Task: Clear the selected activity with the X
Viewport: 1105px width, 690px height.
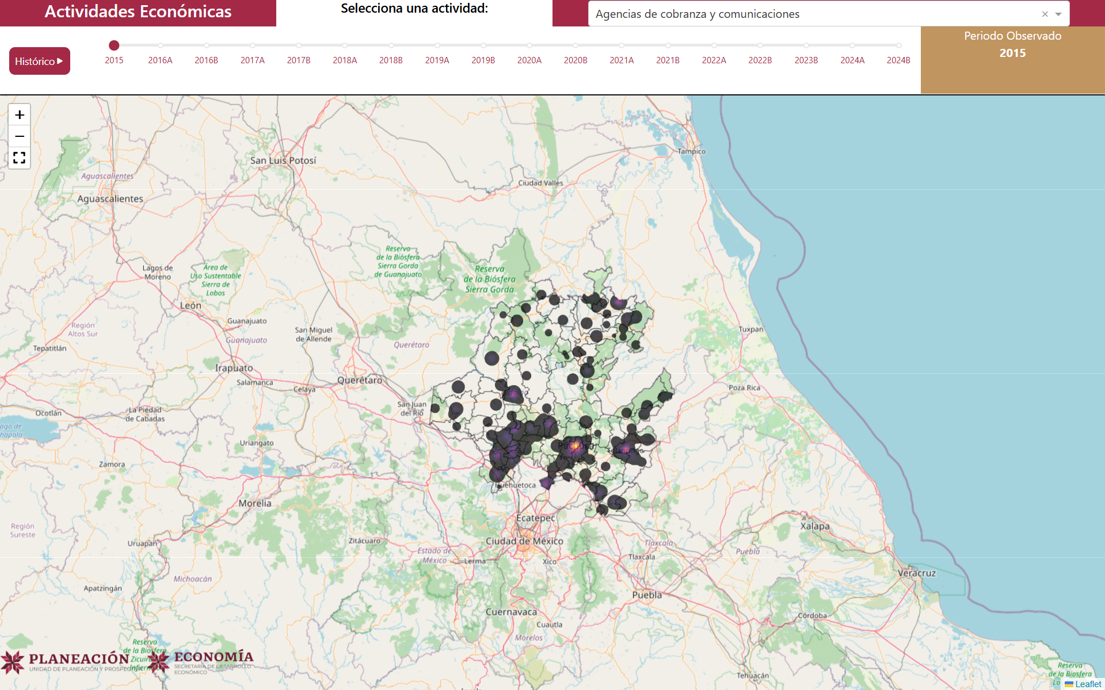Action: [x=1045, y=14]
